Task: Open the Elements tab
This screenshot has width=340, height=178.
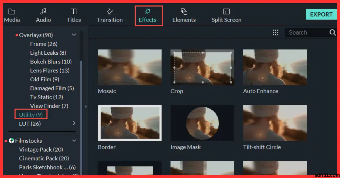Action: (184, 16)
